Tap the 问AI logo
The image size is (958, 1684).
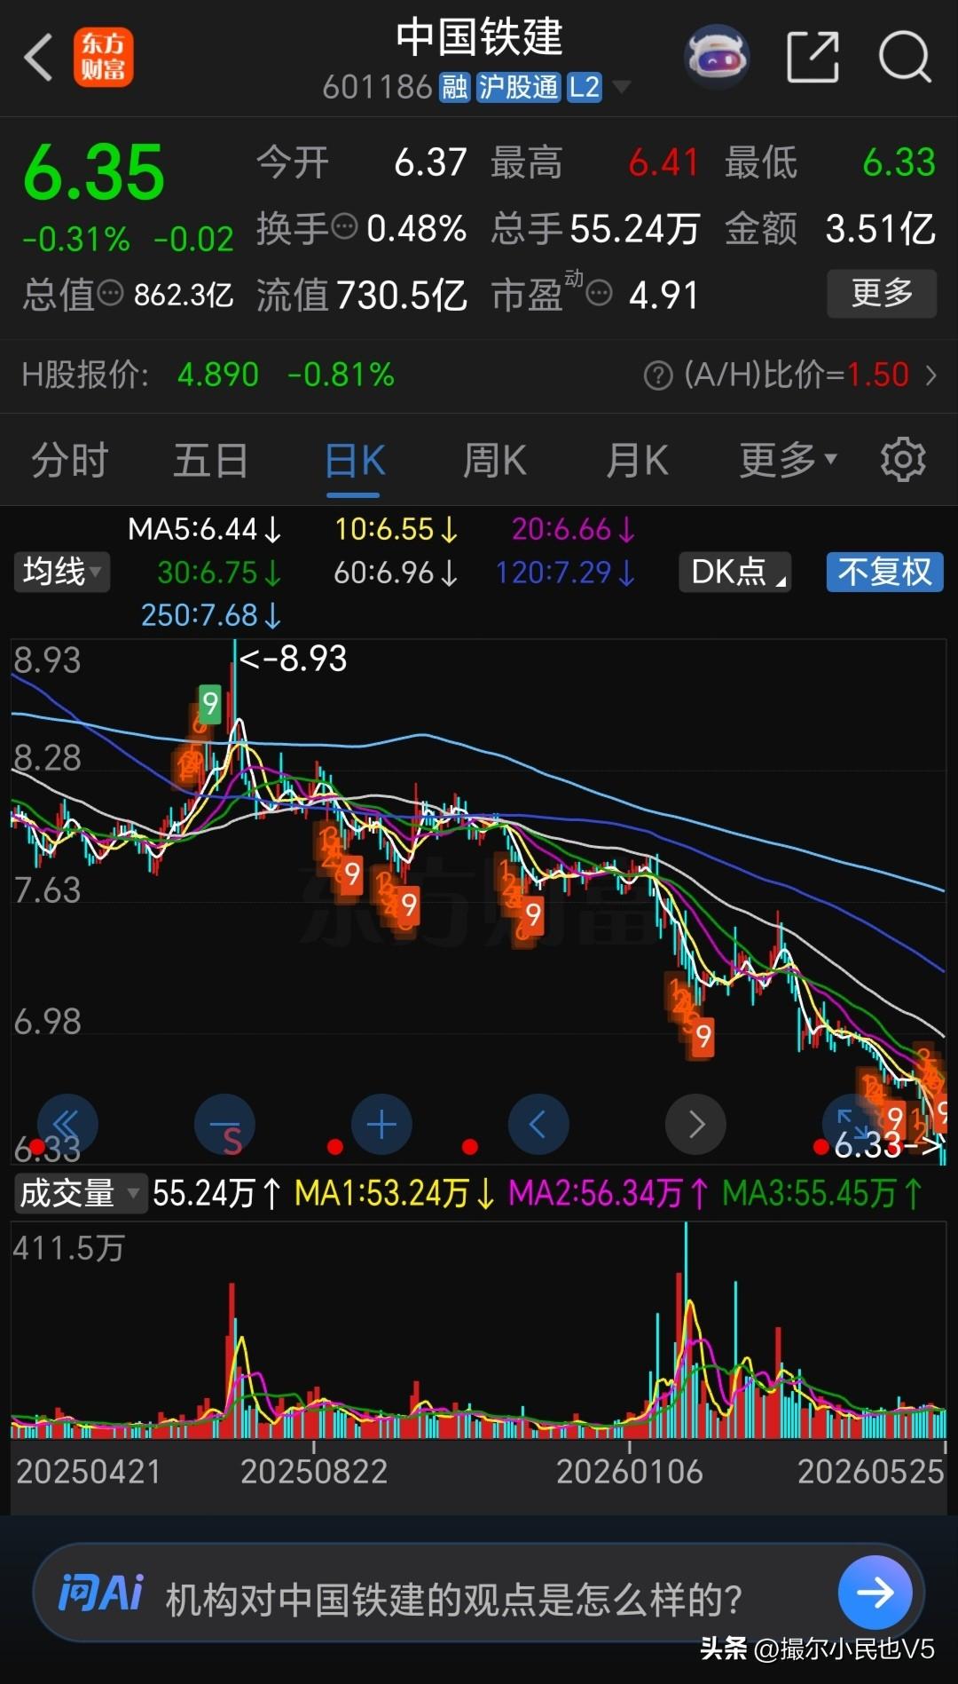point(100,1593)
